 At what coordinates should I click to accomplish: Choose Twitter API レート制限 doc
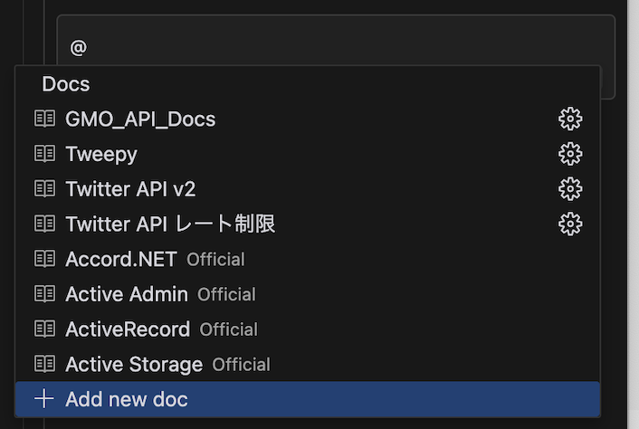click(308, 224)
